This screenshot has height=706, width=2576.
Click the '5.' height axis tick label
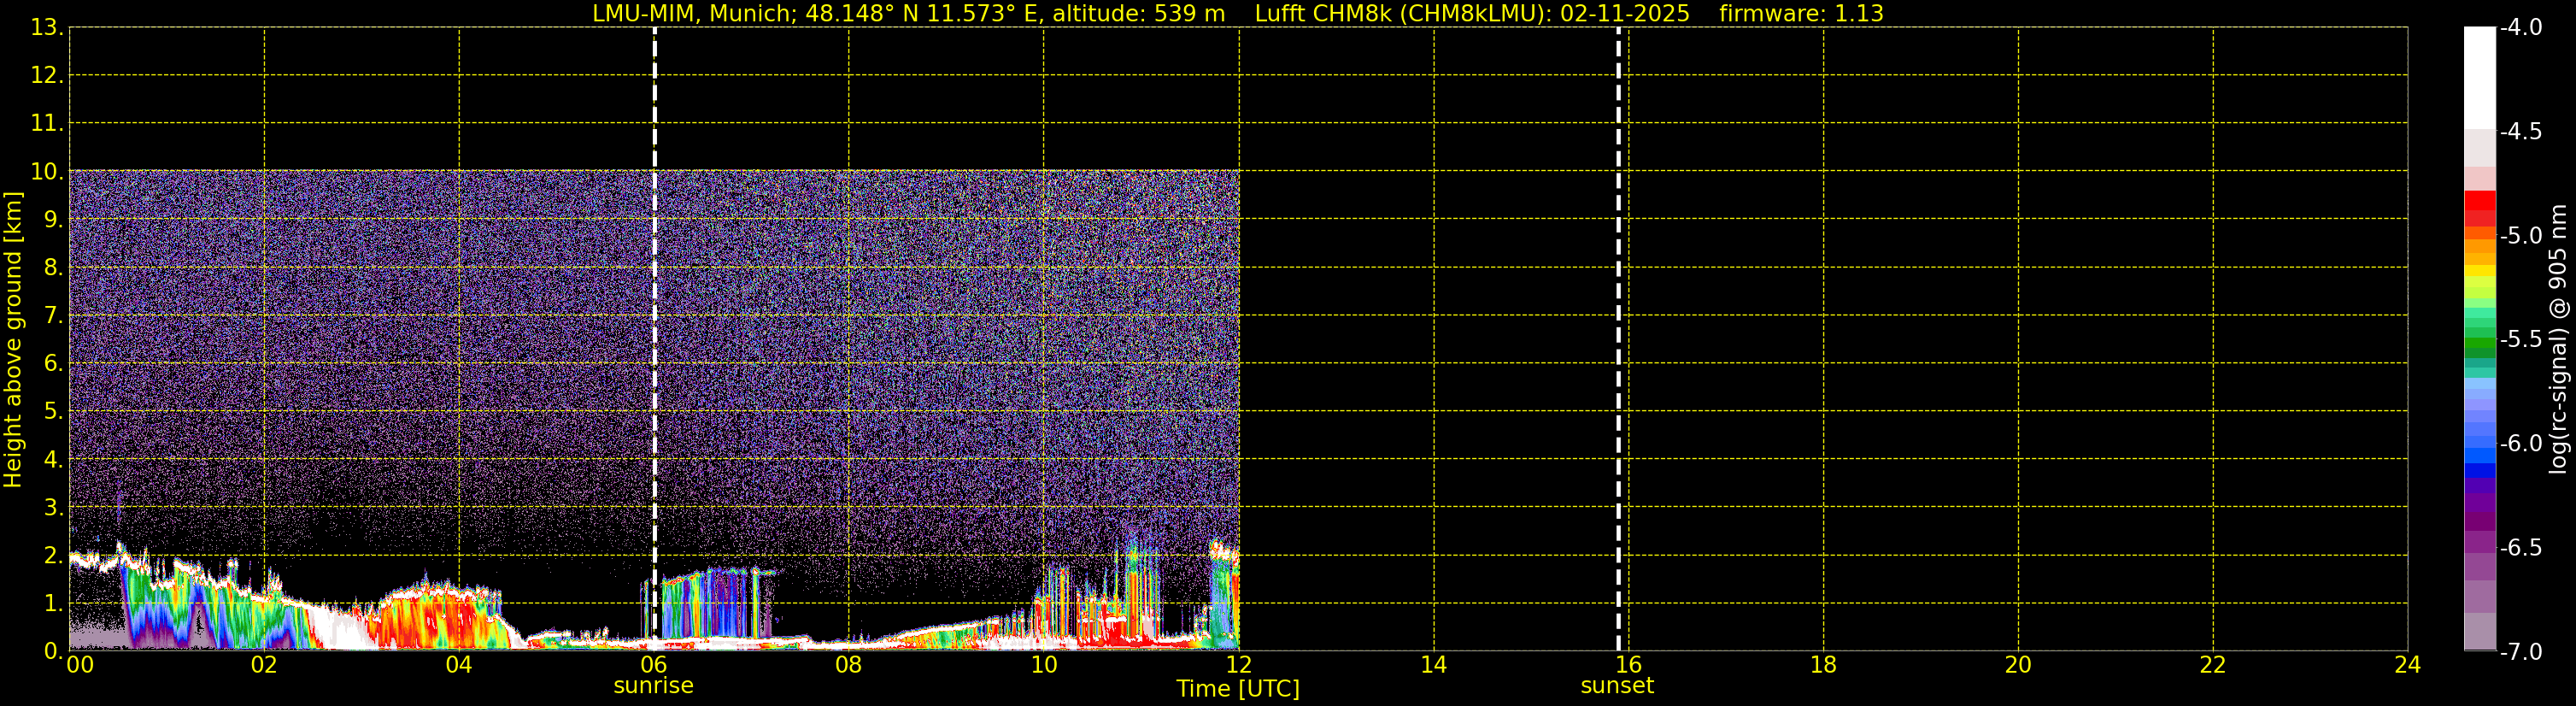click(x=53, y=411)
